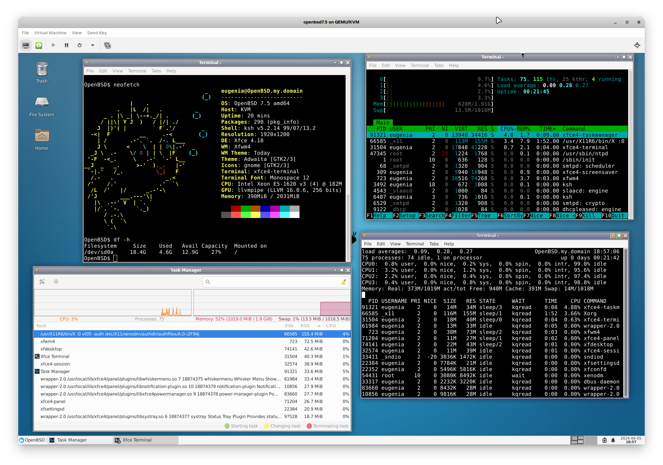The image size is (663, 465).
Task: Click F2 Setup in htop footer
Action: tap(406, 215)
